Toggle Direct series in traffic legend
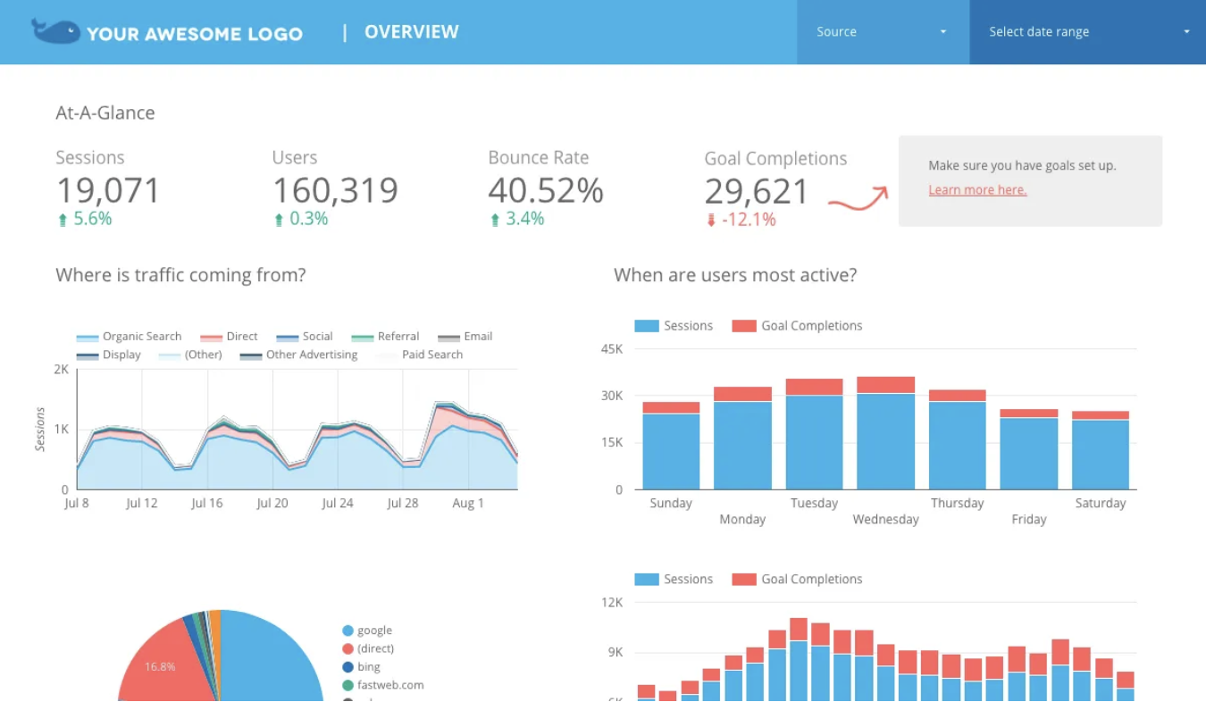Image resolution: width=1206 pixels, height=727 pixels. coord(229,337)
